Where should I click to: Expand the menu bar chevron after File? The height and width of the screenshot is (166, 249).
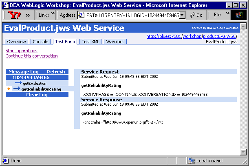pyautogui.click(x=228, y=13)
